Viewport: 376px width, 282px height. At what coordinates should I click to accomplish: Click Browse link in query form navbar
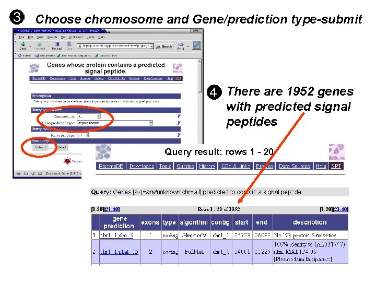tap(134, 79)
